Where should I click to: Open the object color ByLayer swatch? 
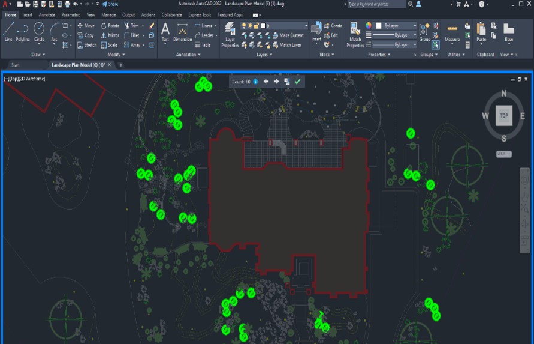tap(396, 26)
